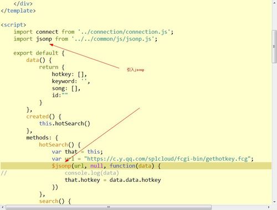The height and width of the screenshot is (210, 277).
Task: Click the 'that.hotkey' assignment target
Action: 82,180
